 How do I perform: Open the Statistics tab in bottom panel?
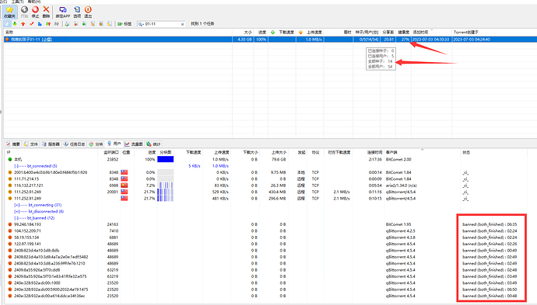click(153, 144)
